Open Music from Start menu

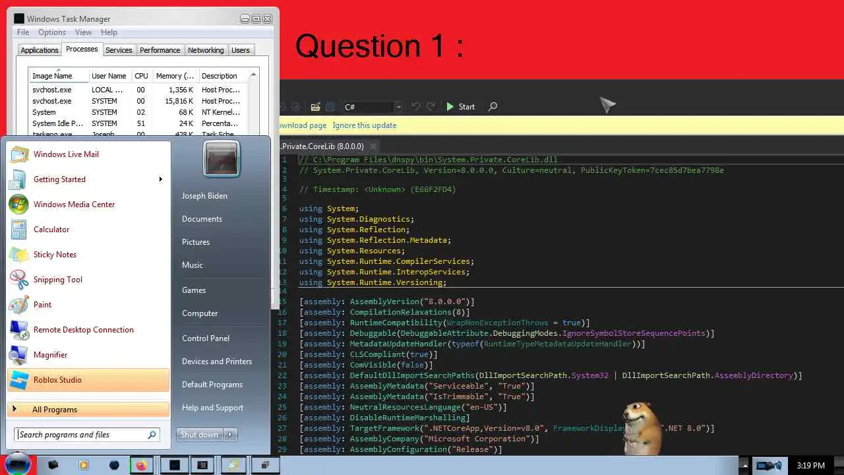(x=193, y=265)
